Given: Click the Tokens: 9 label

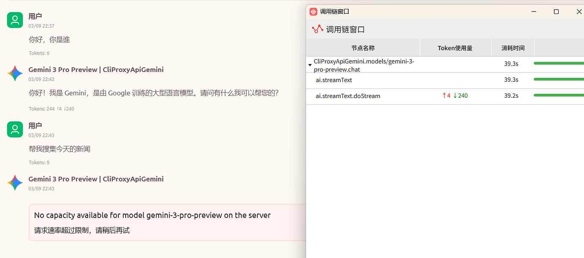Looking at the screenshot, I should click(39, 162).
